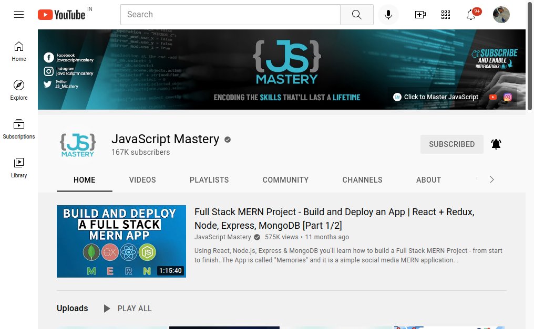Go to Home in the sidebar
Viewport: 534px width, 329px height.
[19, 51]
